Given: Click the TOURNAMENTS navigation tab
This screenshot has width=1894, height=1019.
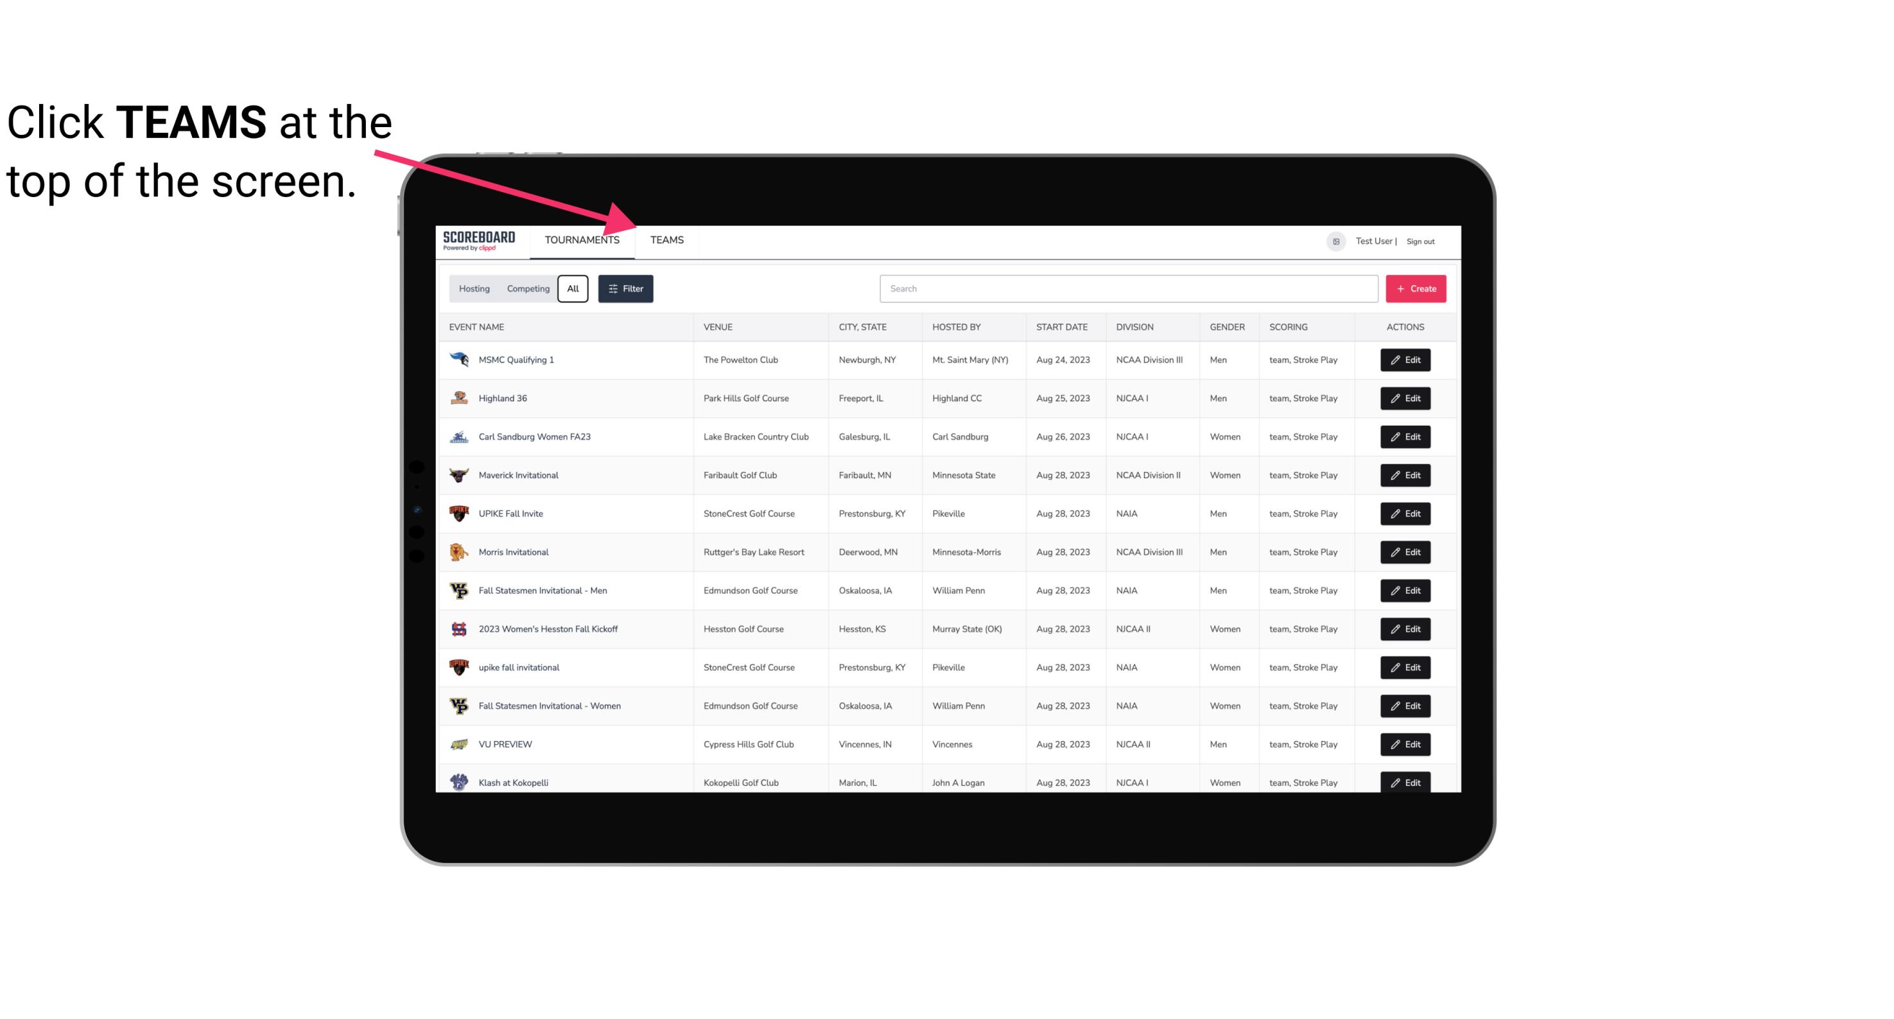Looking at the screenshot, I should [582, 241].
